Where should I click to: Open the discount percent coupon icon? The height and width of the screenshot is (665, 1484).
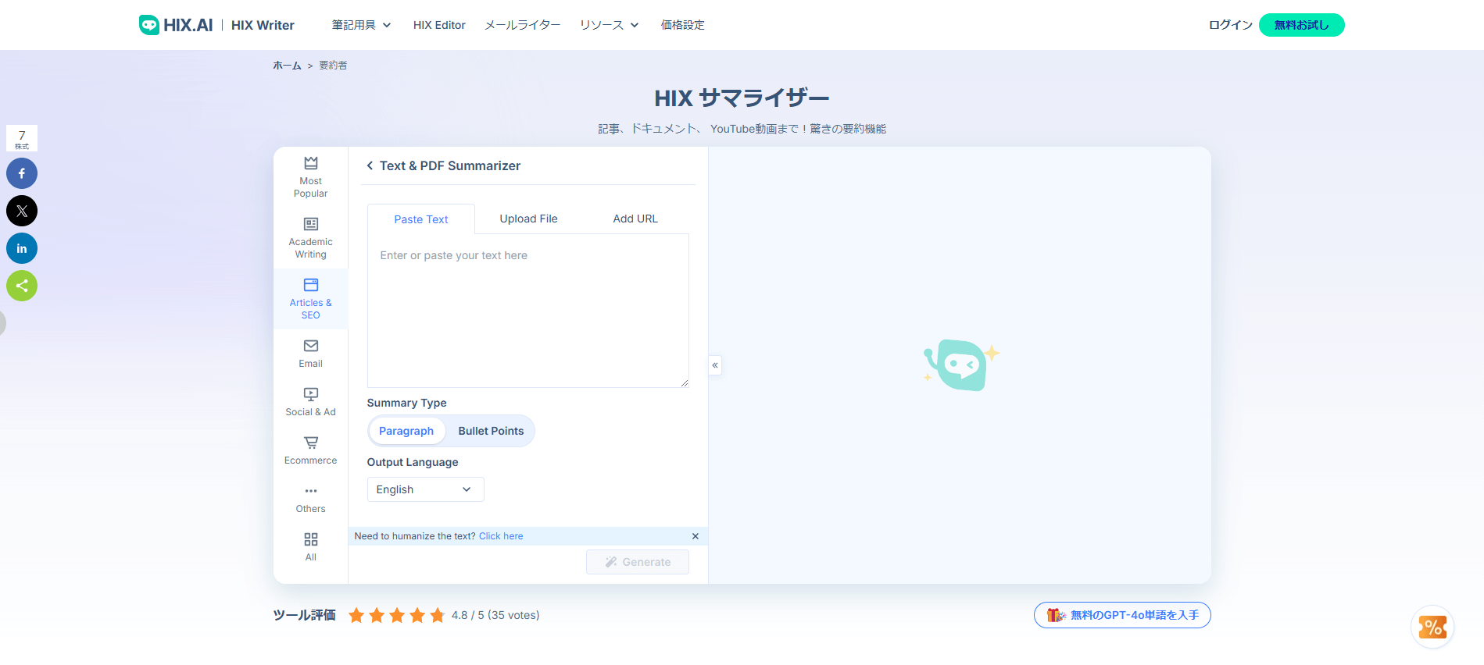(1432, 627)
